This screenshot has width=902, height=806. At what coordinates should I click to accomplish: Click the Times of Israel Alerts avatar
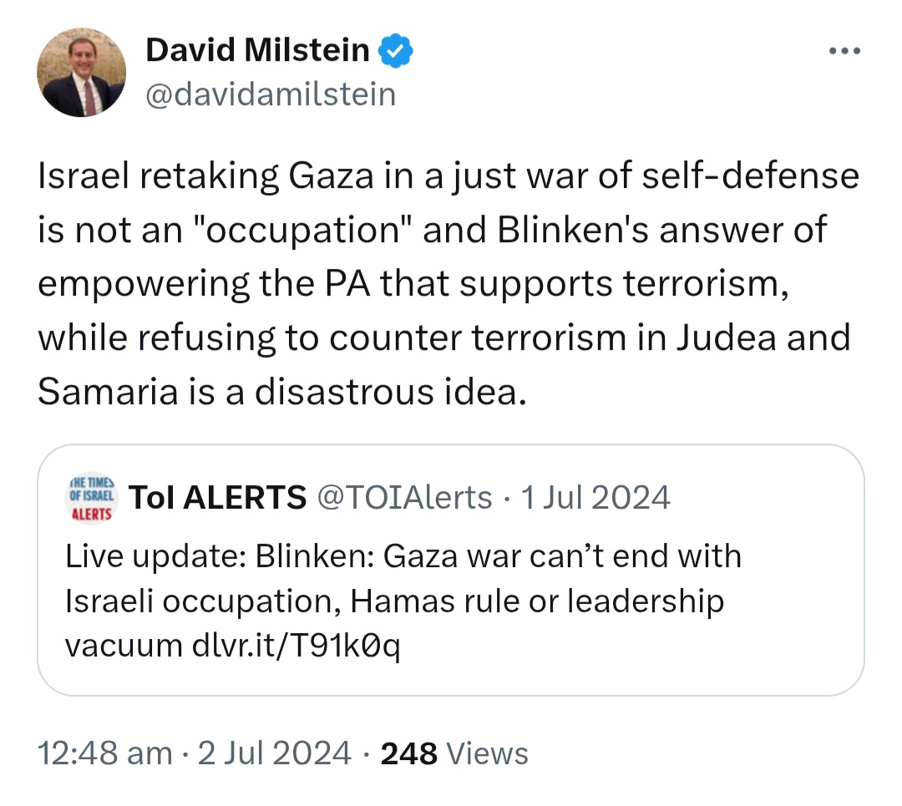[x=92, y=498]
